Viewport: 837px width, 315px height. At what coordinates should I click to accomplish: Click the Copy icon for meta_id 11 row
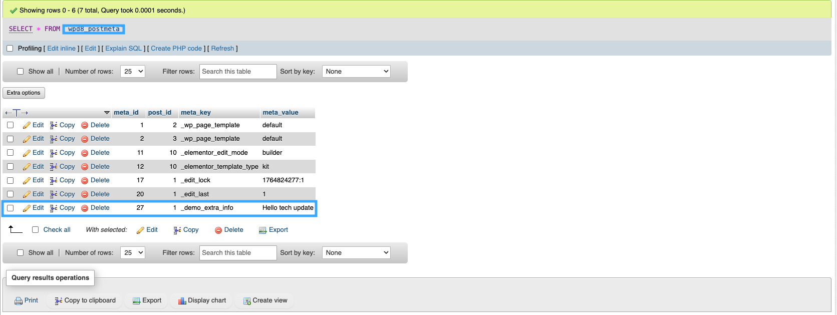coord(54,153)
